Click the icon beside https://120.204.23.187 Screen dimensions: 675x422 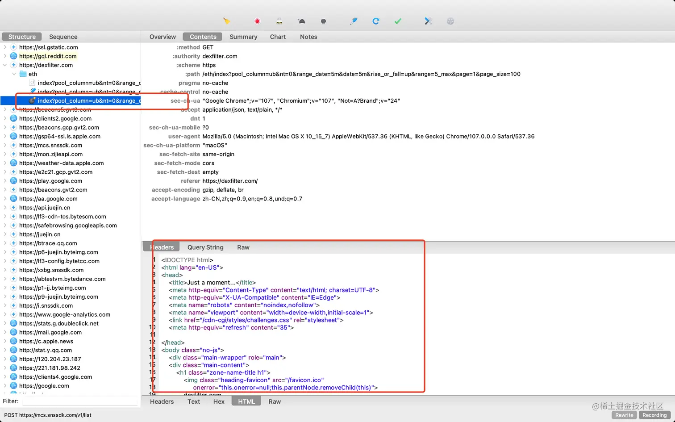tap(13, 359)
